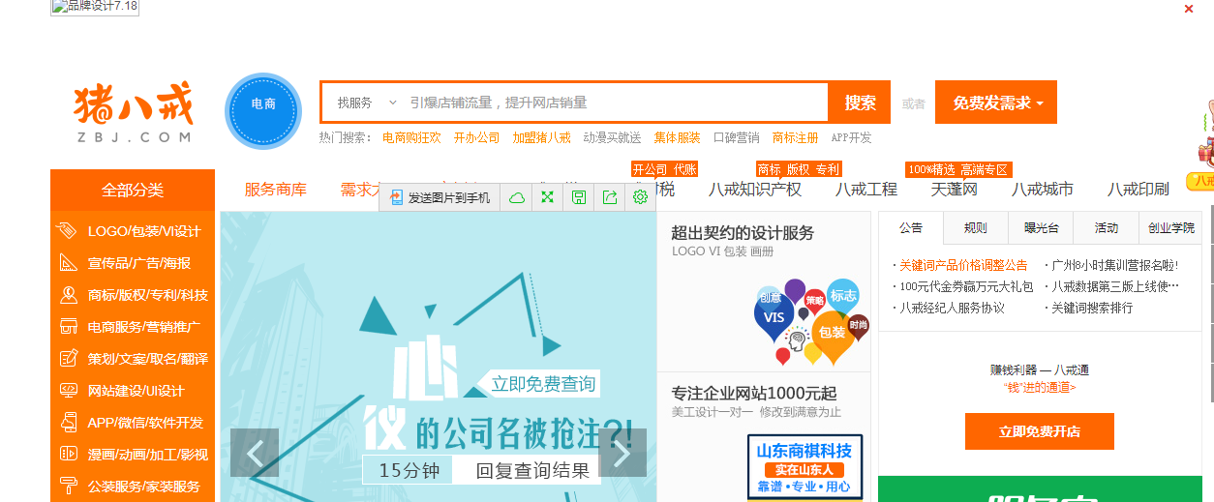Open the 八戒城市 navigation item

(x=1043, y=190)
